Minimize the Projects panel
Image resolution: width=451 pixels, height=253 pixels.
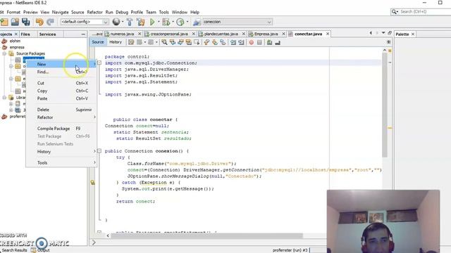click(83, 34)
